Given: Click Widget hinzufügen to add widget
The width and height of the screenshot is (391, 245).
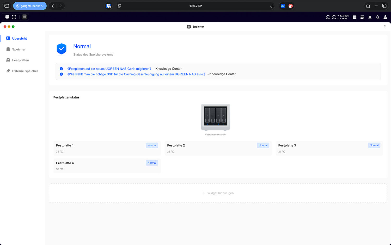Looking at the screenshot, I should coord(218,193).
